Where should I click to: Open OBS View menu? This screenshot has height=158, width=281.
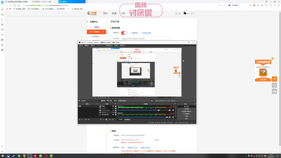coord(93,46)
